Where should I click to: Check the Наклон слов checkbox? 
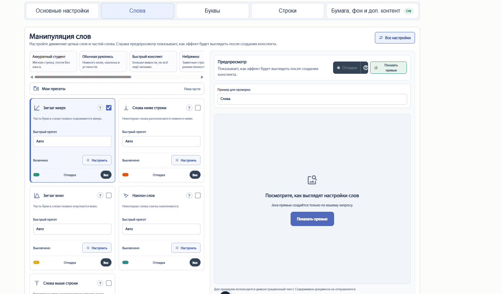click(x=198, y=195)
